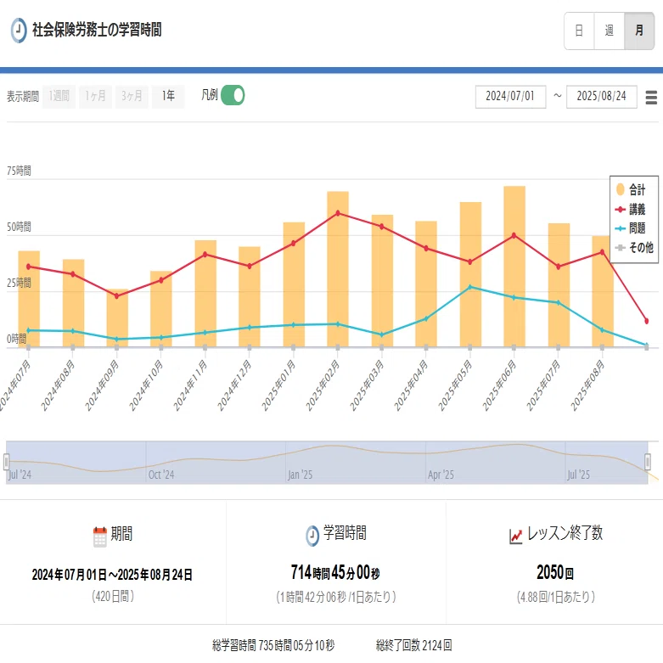Click the (4.88回/1日あたり) text
The image size is (663, 663).
[x=555, y=597]
